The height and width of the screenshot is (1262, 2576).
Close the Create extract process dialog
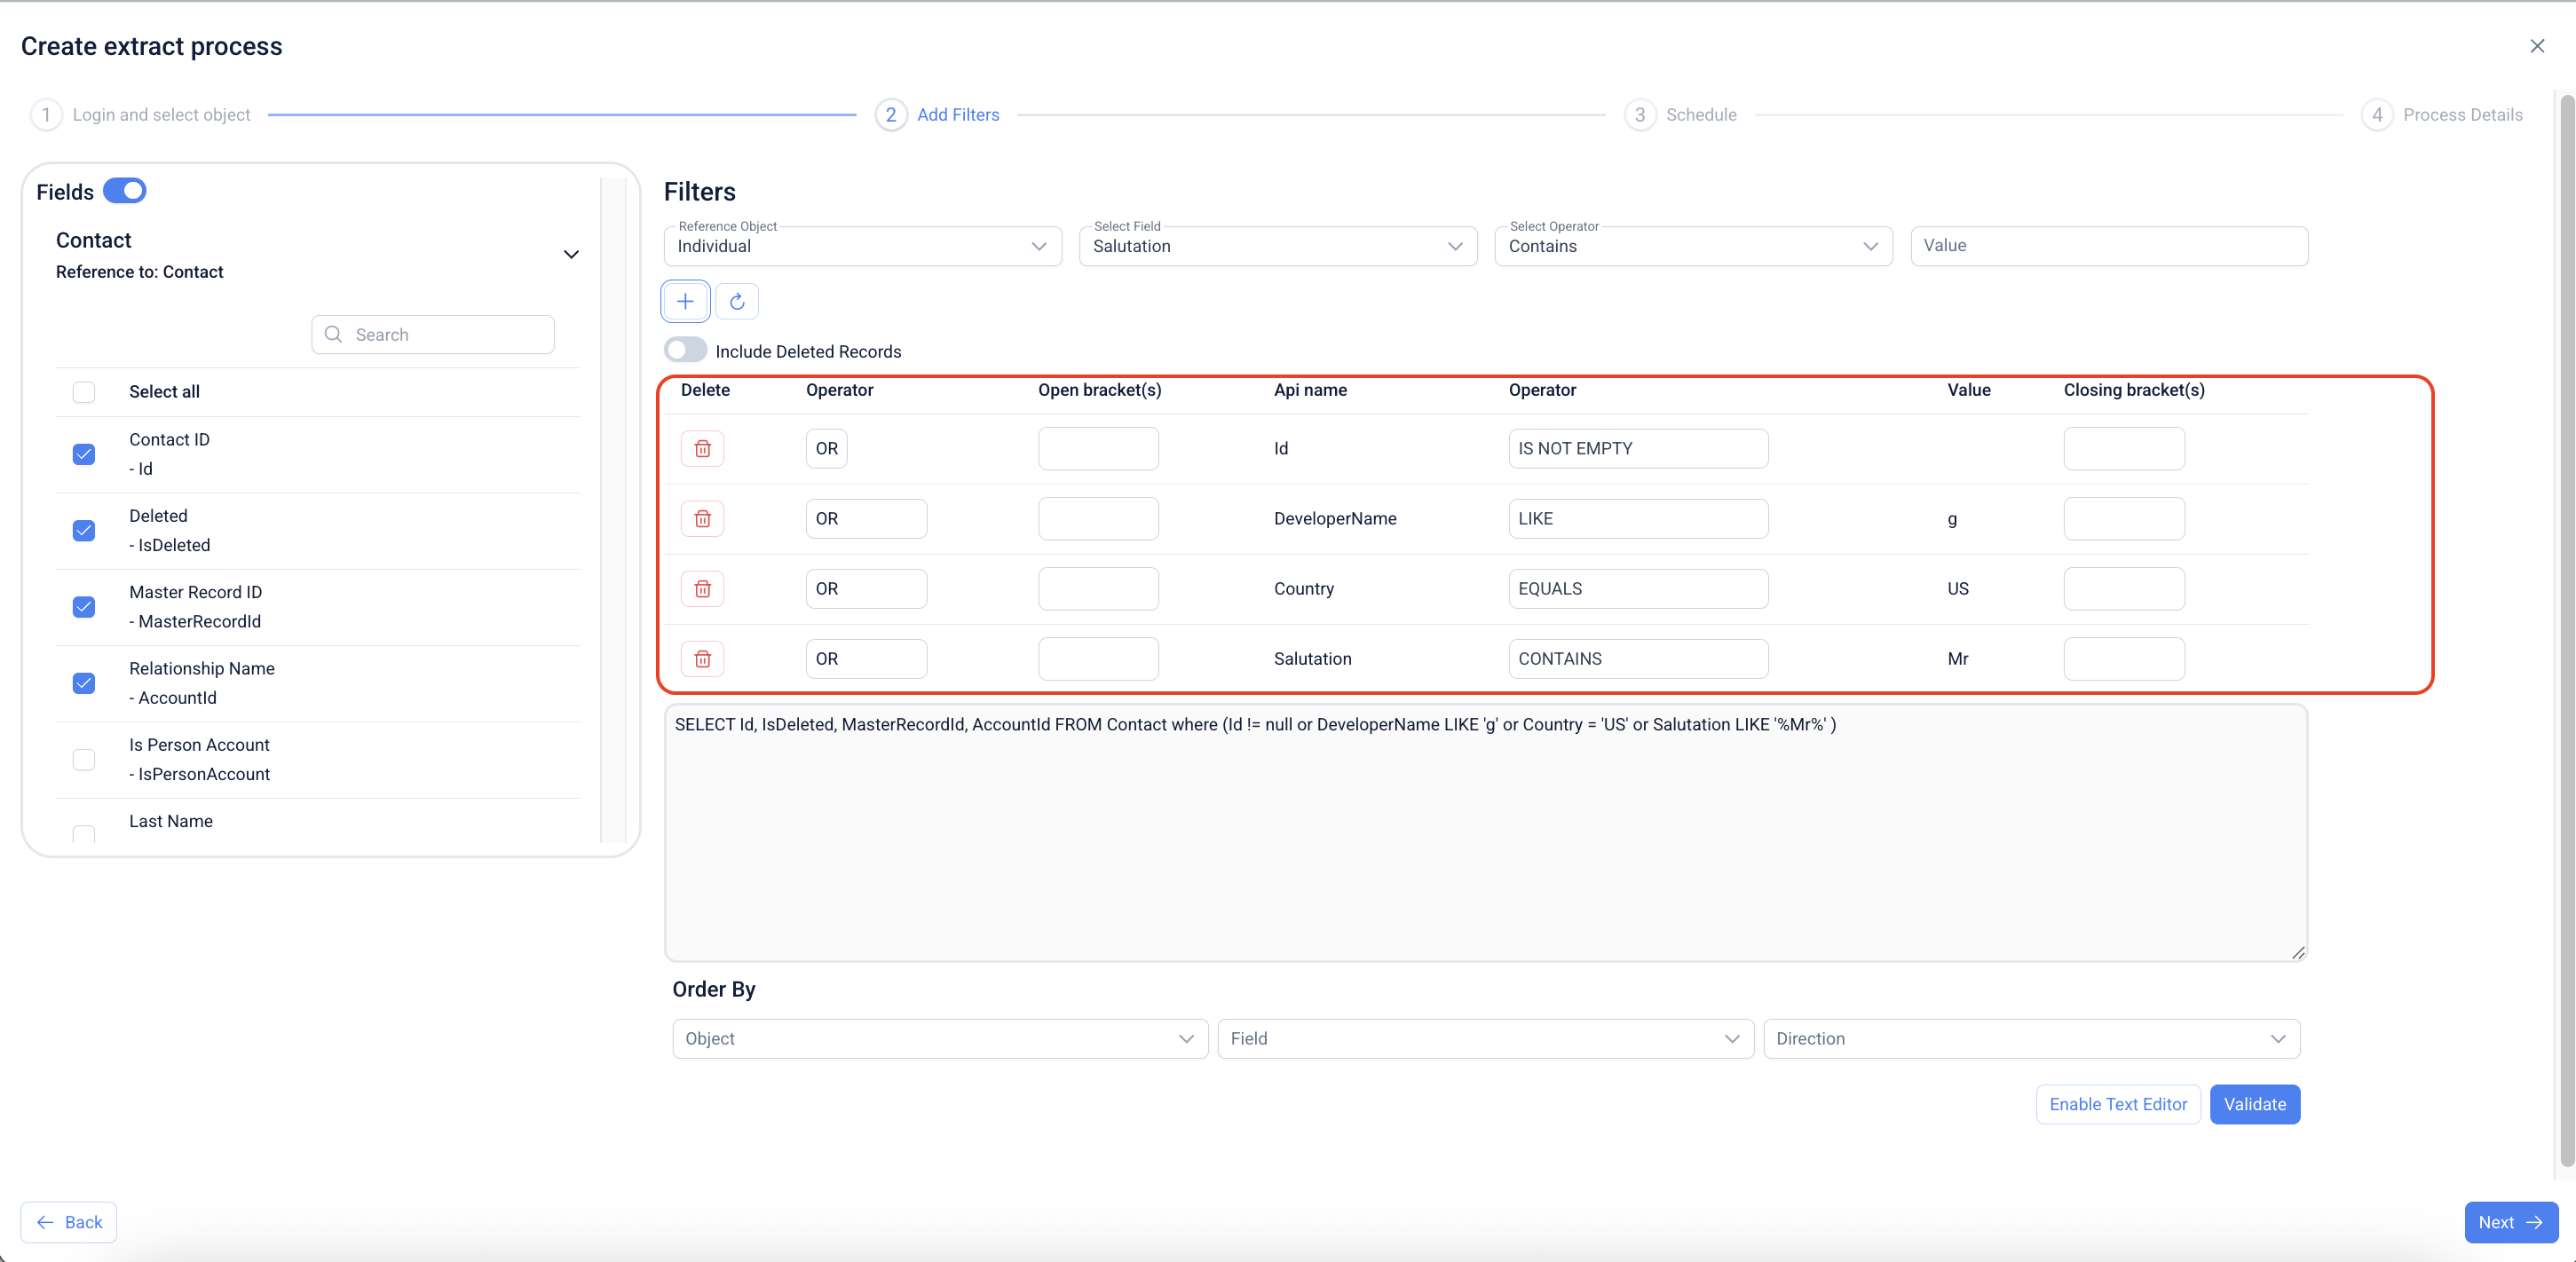tap(2536, 46)
